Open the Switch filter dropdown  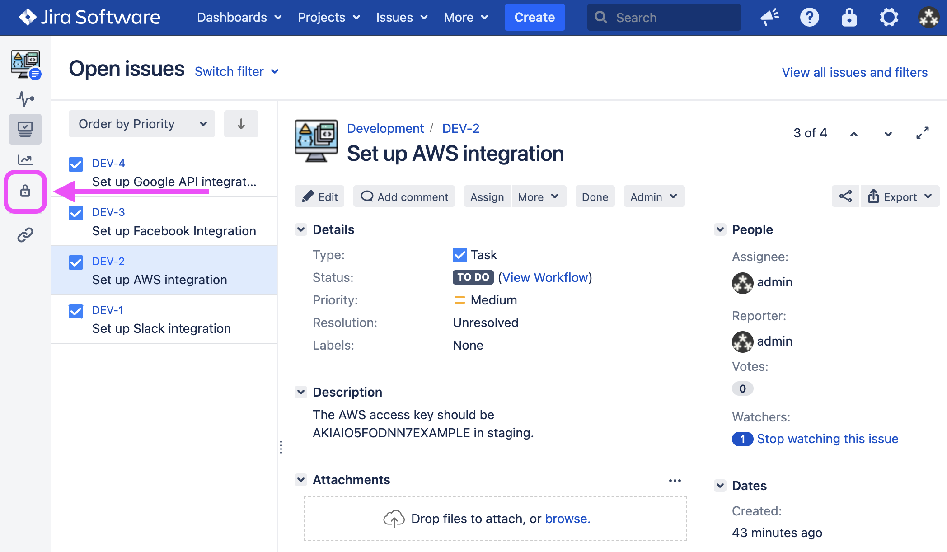236,72
